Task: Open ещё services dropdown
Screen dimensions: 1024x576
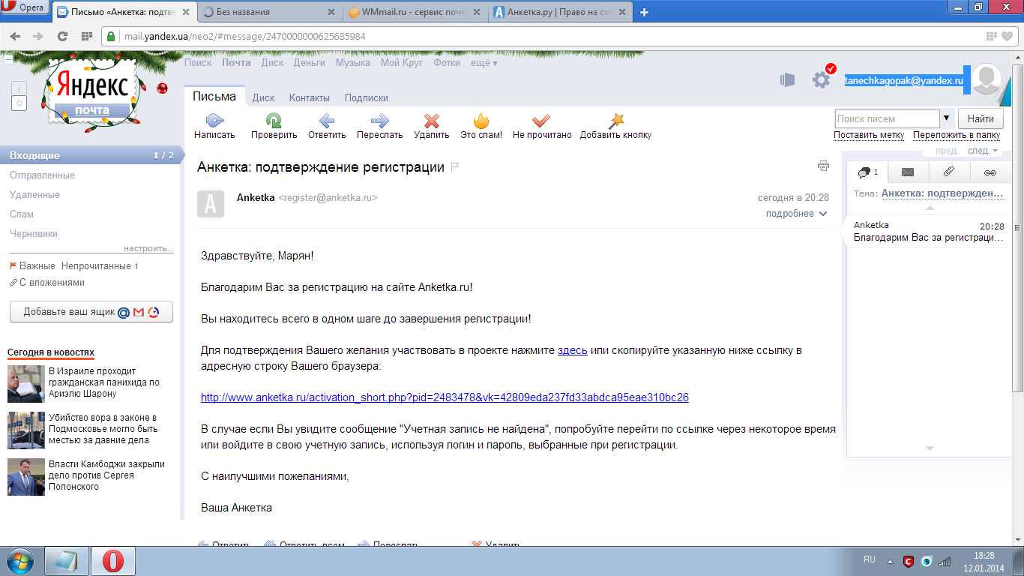Action: point(484,63)
